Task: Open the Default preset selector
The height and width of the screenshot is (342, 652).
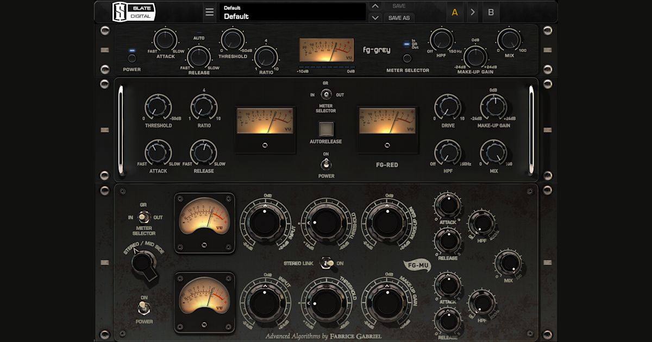Action: (293, 11)
